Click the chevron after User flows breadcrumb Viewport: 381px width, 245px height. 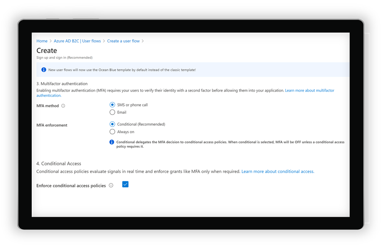click(x=104, y=41)
